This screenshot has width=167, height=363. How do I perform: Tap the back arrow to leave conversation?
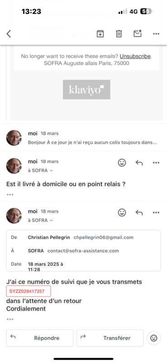coord(9,34)
